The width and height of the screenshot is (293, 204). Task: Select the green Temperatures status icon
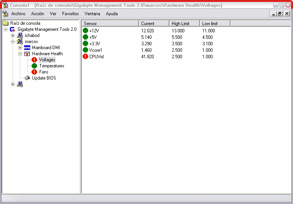point(34,66)
